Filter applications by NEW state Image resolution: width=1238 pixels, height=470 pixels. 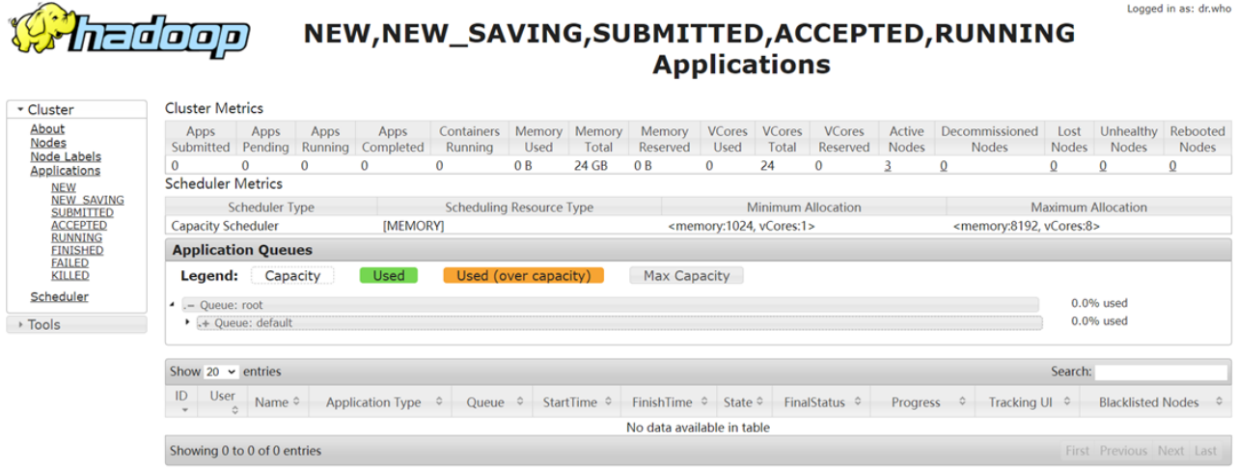(64, 188)
